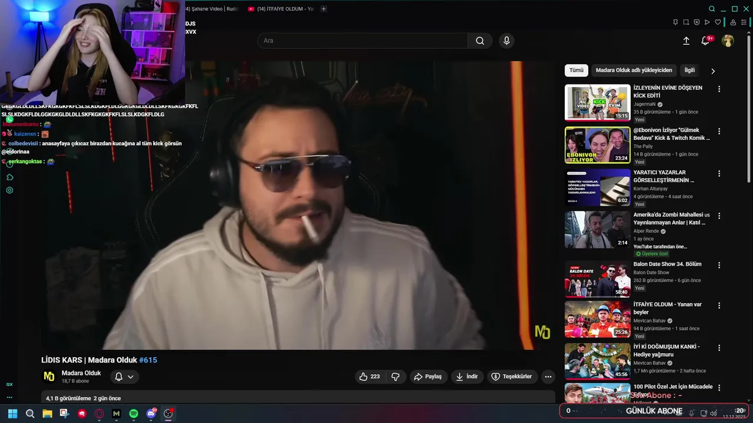753x423 pixels.
Task: Open the Opera ad blocker shield icon
Action: click(x=697, y=22)
